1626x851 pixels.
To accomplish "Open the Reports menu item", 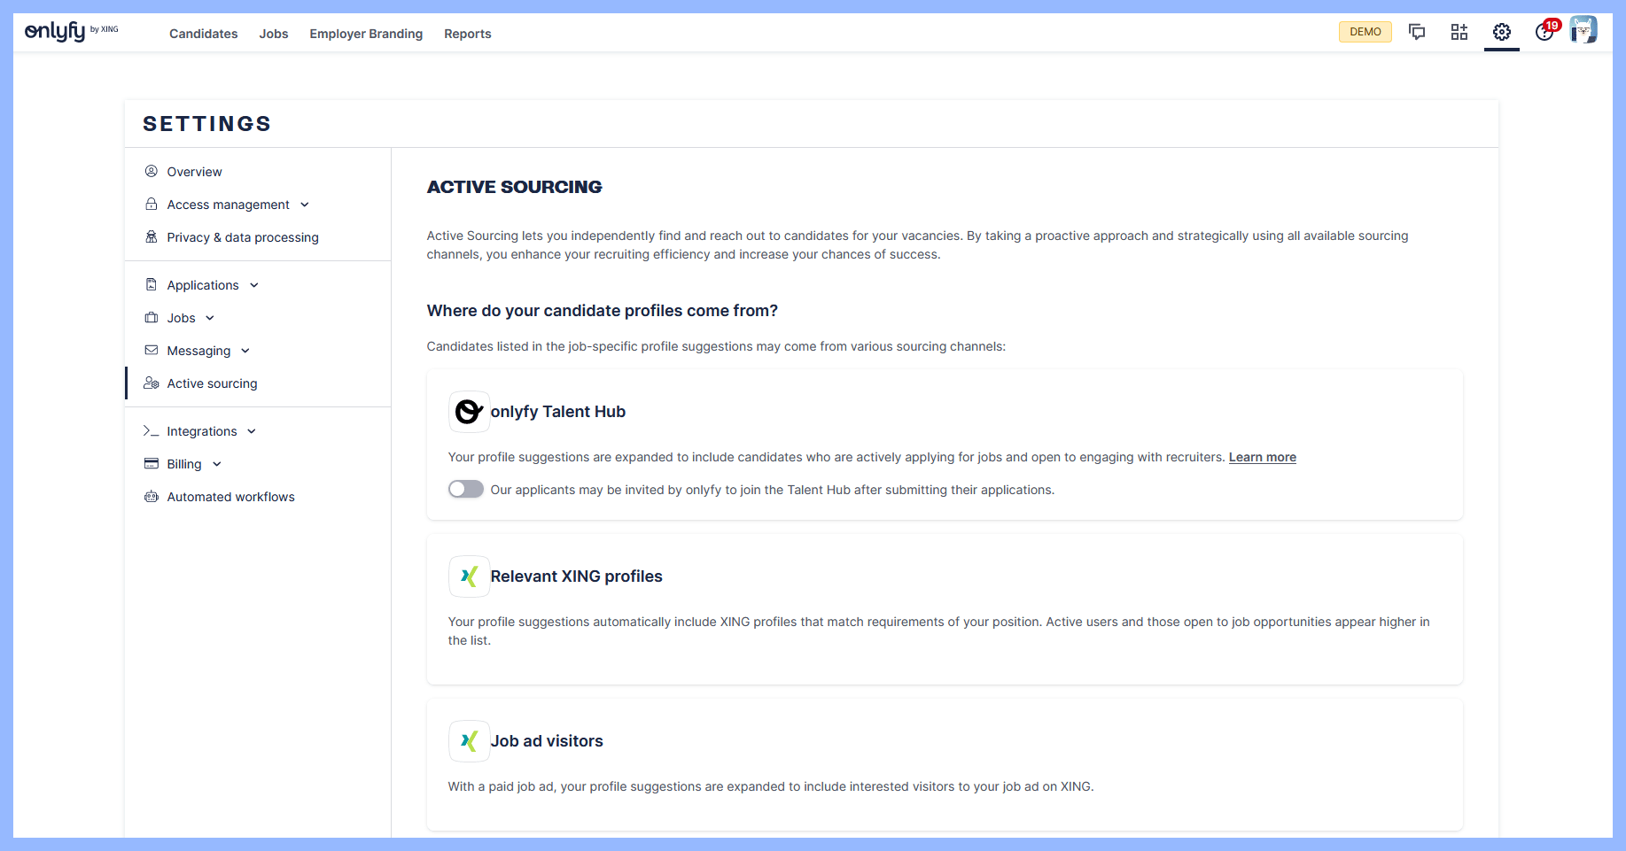I will pyautogui.click(x=467, y=34).
